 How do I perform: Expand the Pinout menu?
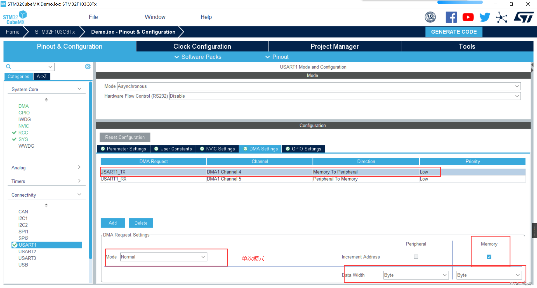click(x=277, y=57)
